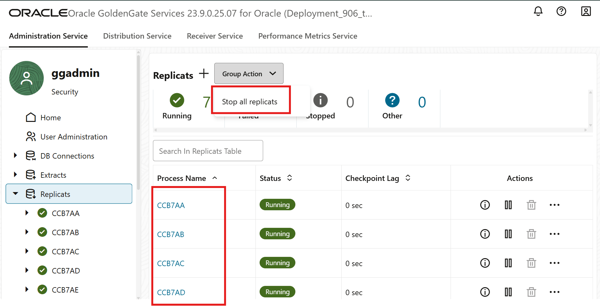
Task: Open the Performance Metrics Service tab
Action: (308, 36)
